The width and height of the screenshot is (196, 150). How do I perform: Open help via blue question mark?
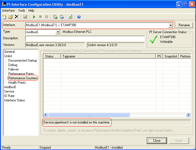point(79,17)
